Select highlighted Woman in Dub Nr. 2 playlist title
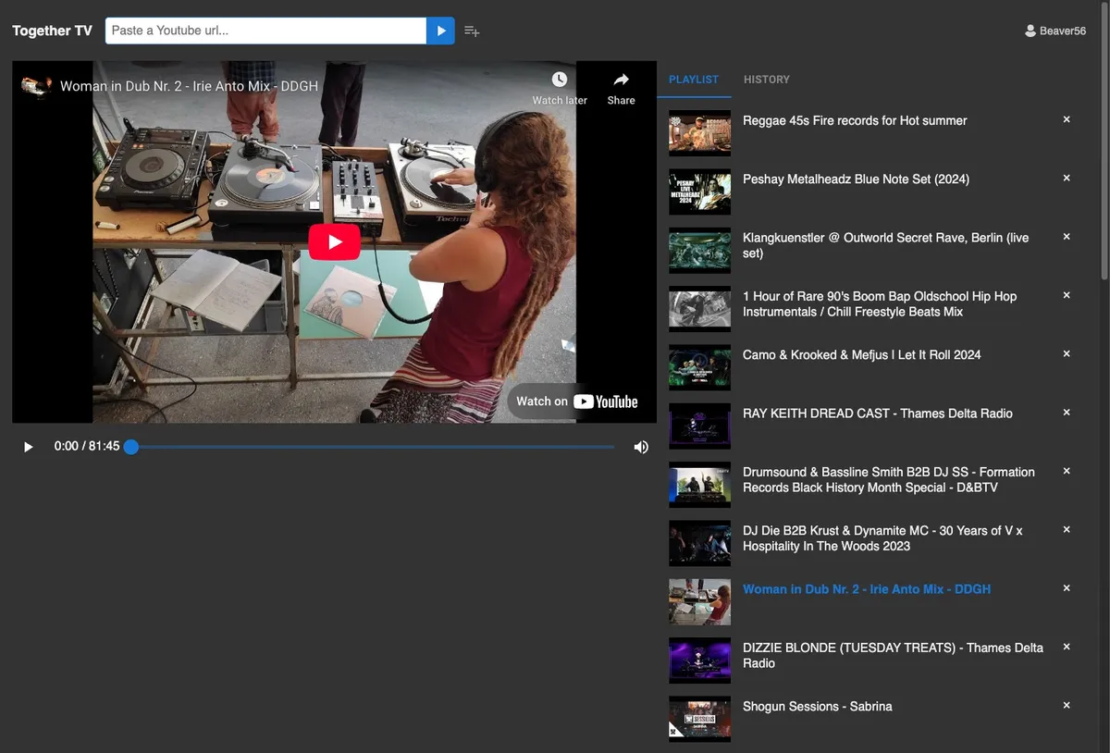This screenshot has width=1110, height=753. click(867, 589)
